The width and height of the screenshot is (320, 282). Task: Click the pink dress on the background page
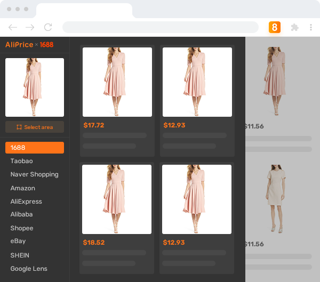(275, 81)
